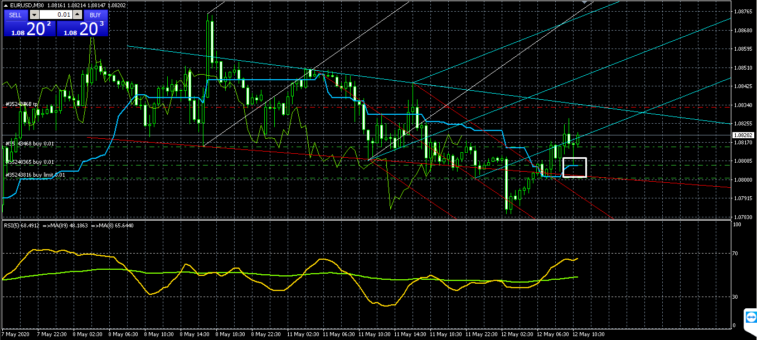Click the '11 May 14:30' time label
Image resolution: width=757 pixels, height=340 pixels.
coord(410,334)
